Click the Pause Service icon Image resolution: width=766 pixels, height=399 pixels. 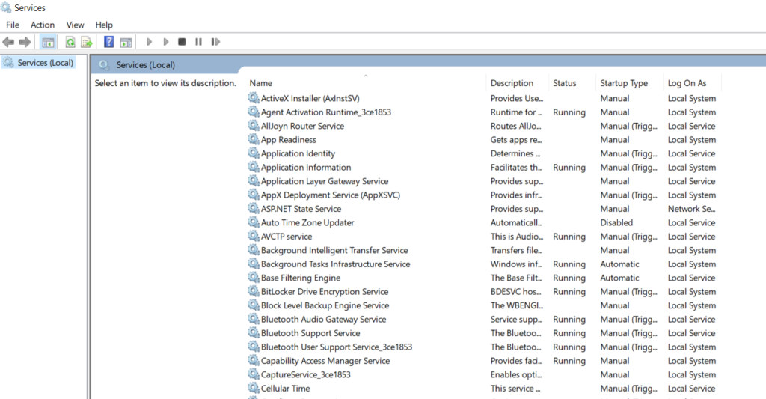(x=198, y=42)
